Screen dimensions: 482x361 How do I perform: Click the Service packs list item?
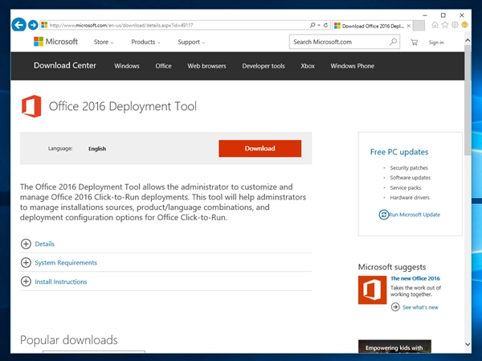[x=406, y=187]
